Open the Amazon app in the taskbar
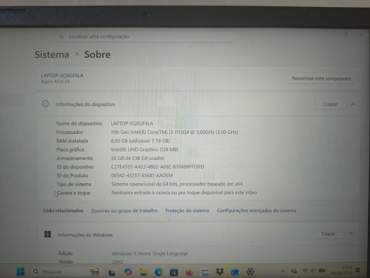The height and width of the screenshot is (278, 370). tap(205, 272)
